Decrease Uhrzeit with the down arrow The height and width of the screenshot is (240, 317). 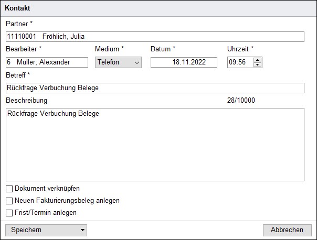pyautogui.click(x=257, y=65)
